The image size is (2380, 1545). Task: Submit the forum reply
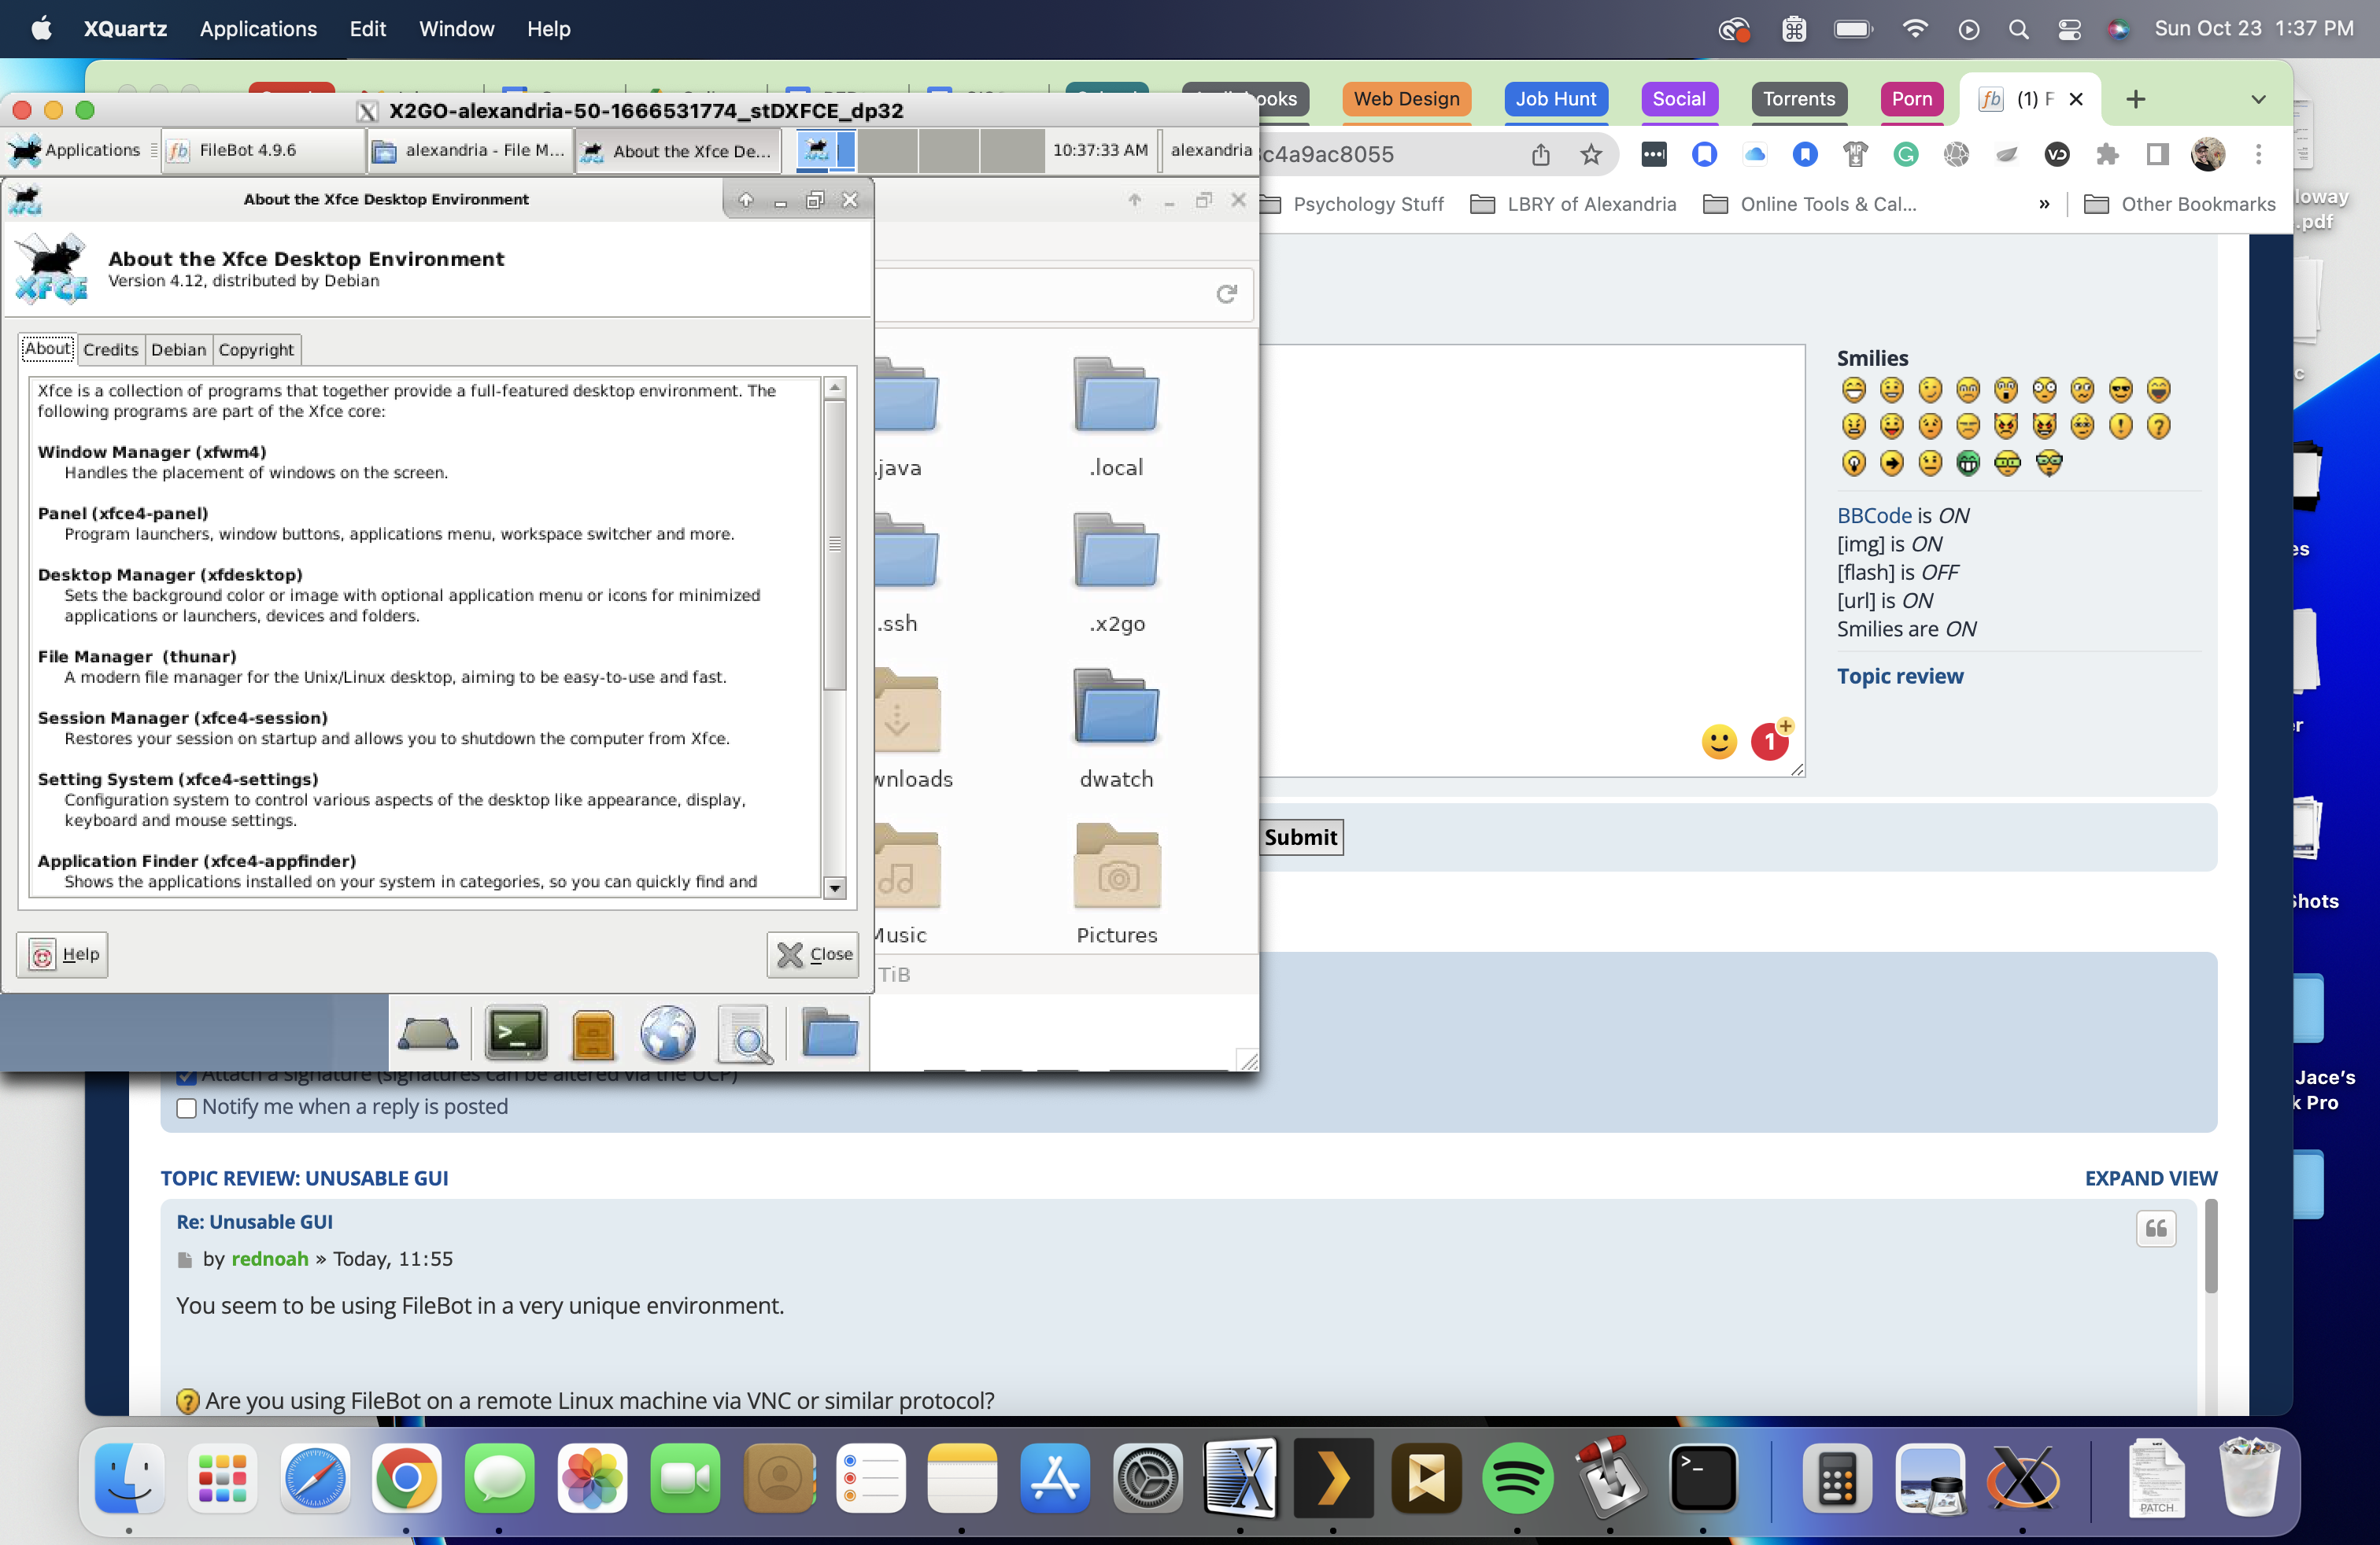(x=1300, y=838)
